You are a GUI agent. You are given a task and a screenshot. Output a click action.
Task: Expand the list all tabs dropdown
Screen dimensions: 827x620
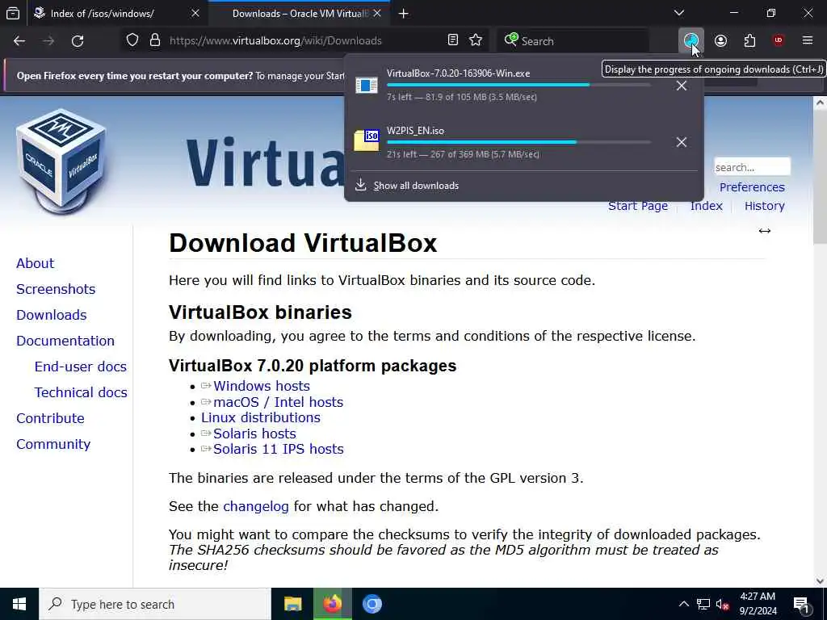(x=679, y=13)
